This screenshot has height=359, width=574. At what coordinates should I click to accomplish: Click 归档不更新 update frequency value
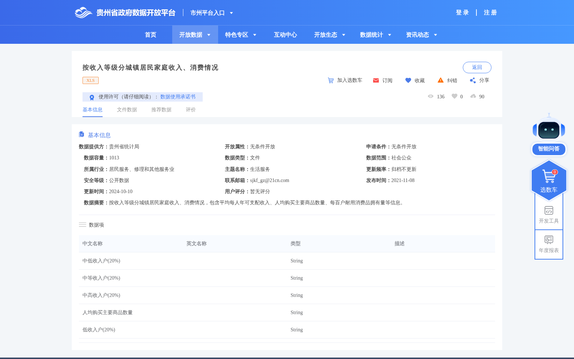[x=404, y=169]
